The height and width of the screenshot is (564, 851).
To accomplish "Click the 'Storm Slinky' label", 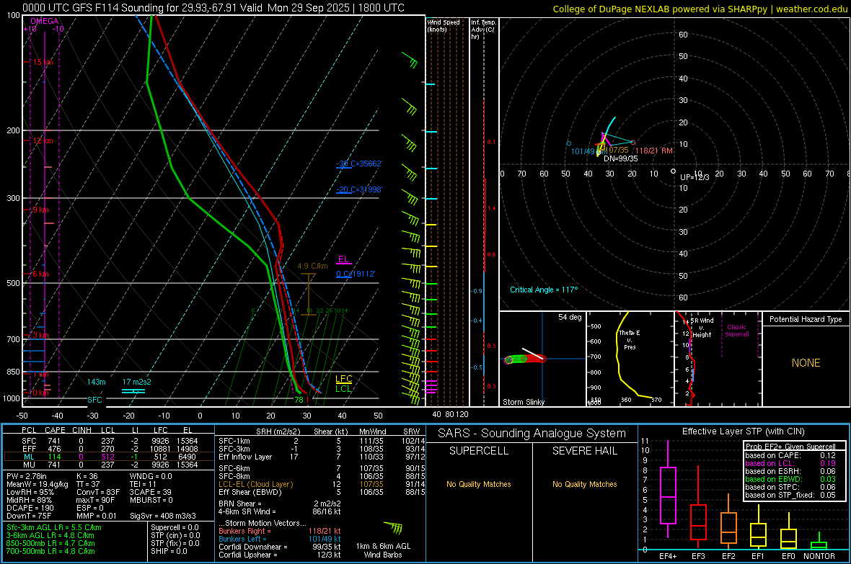I will pos(524,402).
